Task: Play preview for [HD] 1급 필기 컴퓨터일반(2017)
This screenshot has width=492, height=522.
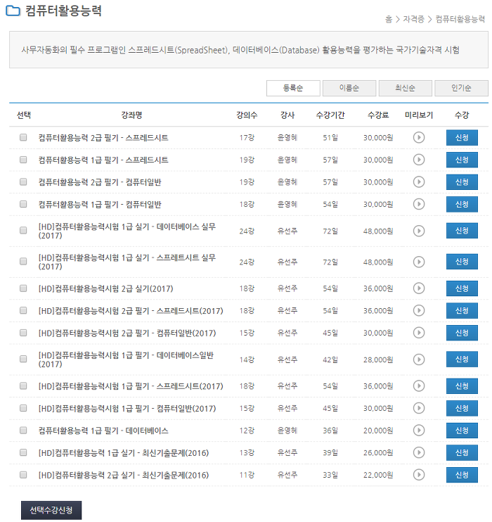Action: point(418,408)
